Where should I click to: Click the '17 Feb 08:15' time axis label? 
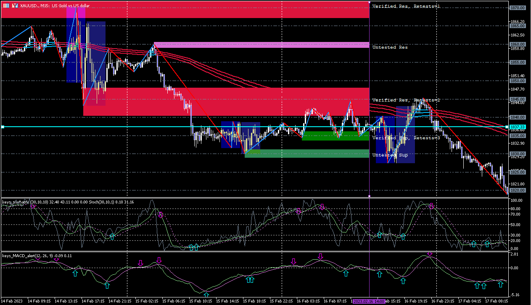tap(497, 301)
